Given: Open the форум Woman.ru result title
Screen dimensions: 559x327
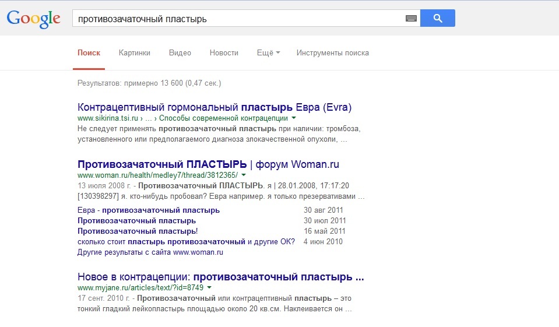Looking at the screenshot, I should click(208, 164).
